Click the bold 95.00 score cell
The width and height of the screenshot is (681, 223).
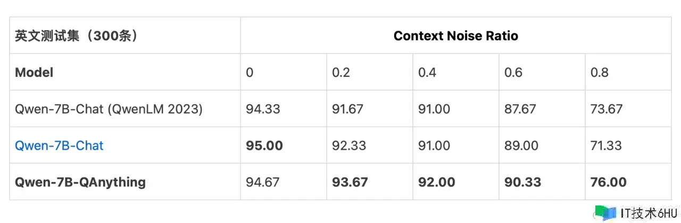264,145
